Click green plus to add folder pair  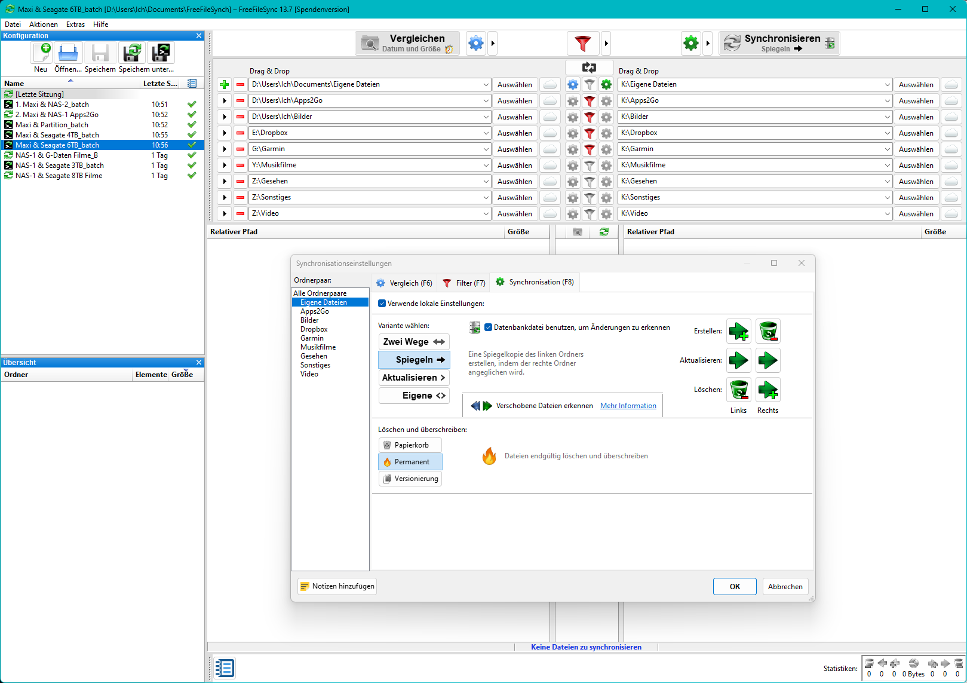tap(225, 85)
